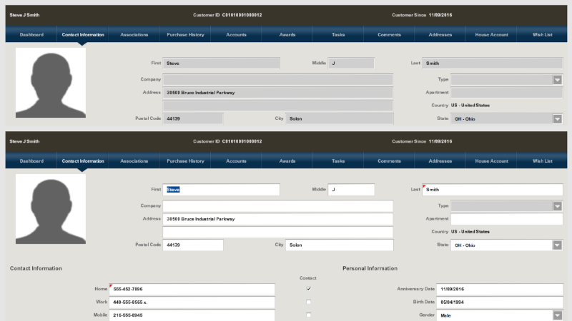572x321 pixels.
Task: Click the Work phone number field
Action: pyautogui.click(x=192, y=302)
